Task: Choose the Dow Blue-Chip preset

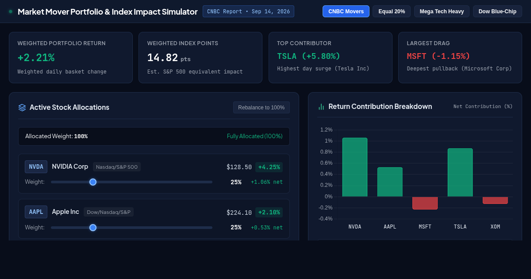Action: click(497, 12)
